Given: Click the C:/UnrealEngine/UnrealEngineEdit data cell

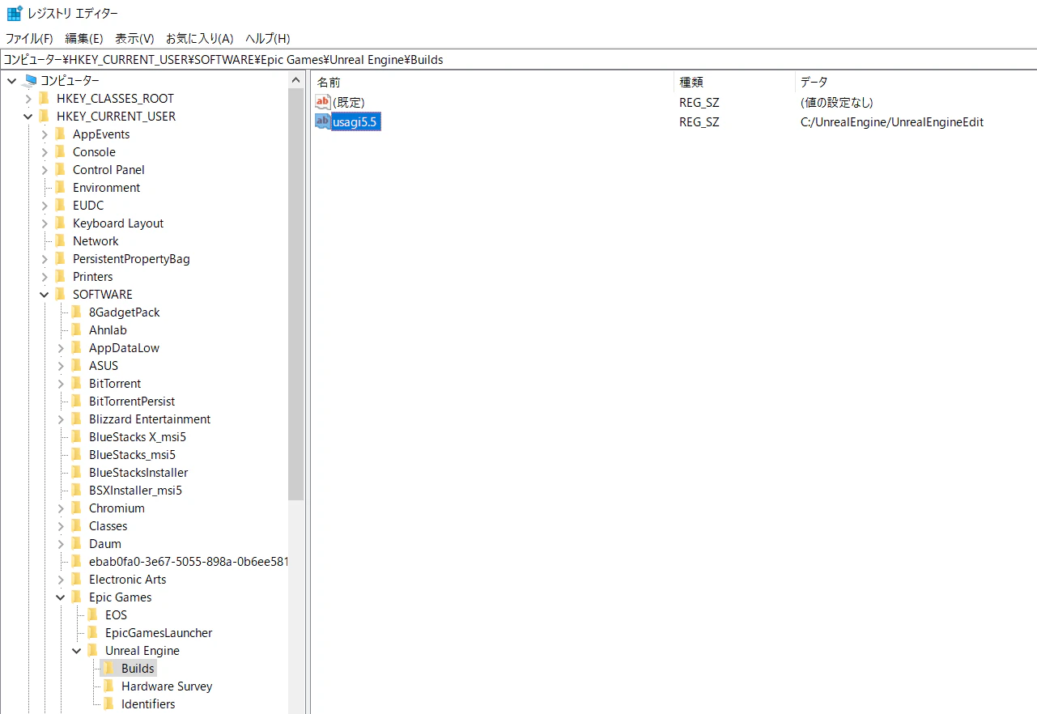Looking at the screenshot, I should click(x=891, y=122).
